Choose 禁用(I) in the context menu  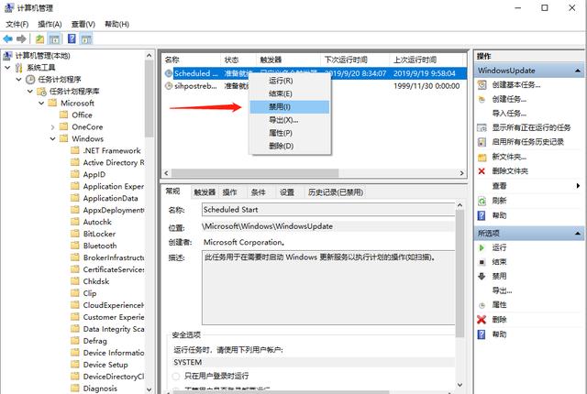[x=290, y=107]
